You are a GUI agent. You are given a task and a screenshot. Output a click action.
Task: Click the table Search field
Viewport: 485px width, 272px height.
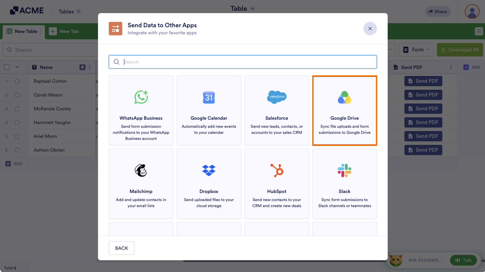[51, 50]
